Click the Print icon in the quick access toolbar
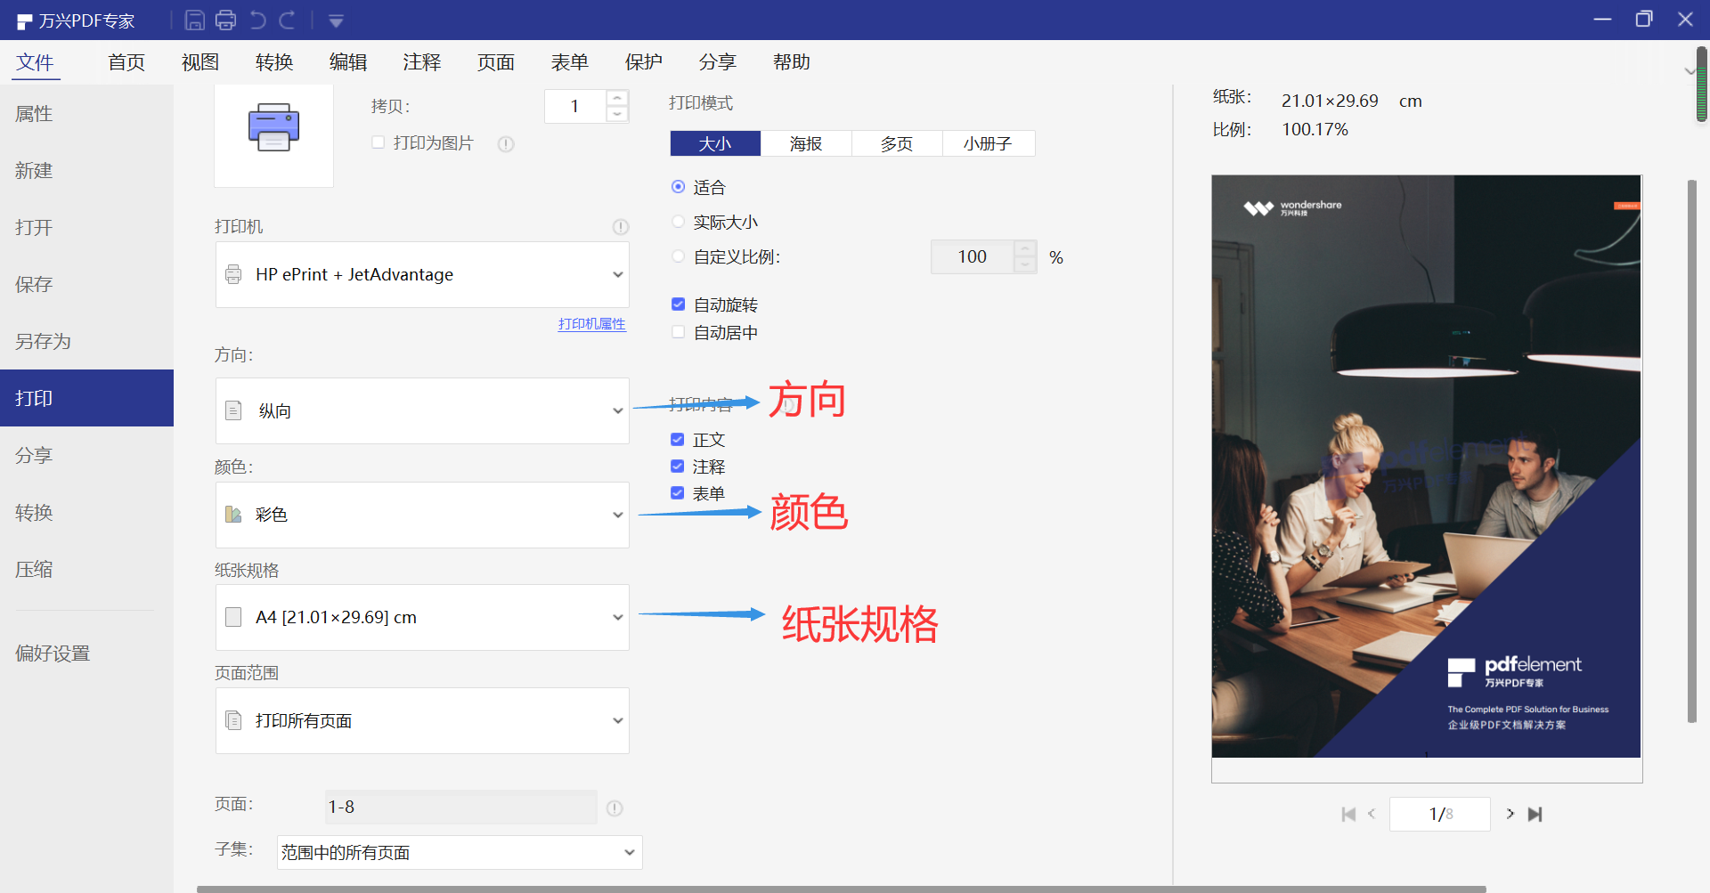Image resolution: width=1710 pixels, height=893 pixels. coord(225,20)
